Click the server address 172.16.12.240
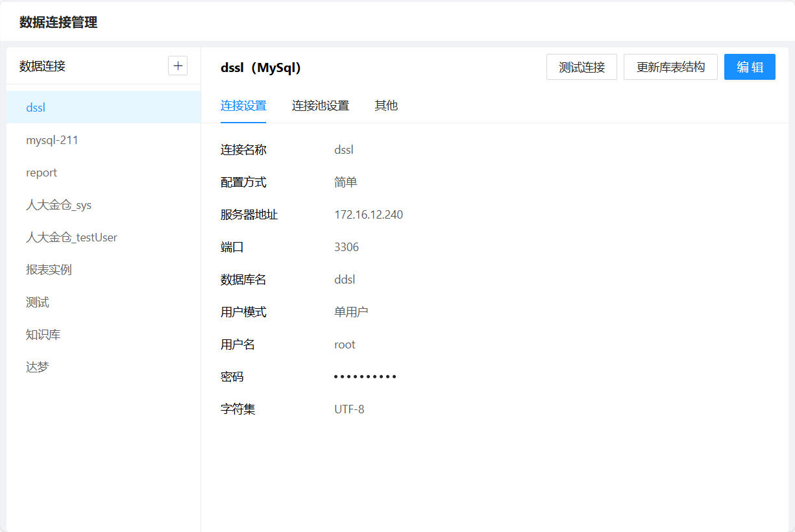Image resolution: width=795 pixels, height=532 pixels. pyautogui.click(x=369, y=215)
